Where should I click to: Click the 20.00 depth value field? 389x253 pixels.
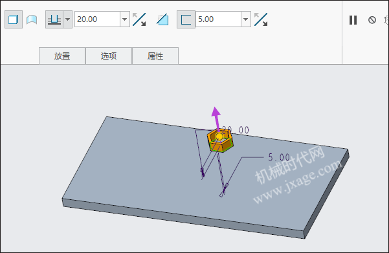click(x=97, y=19)
